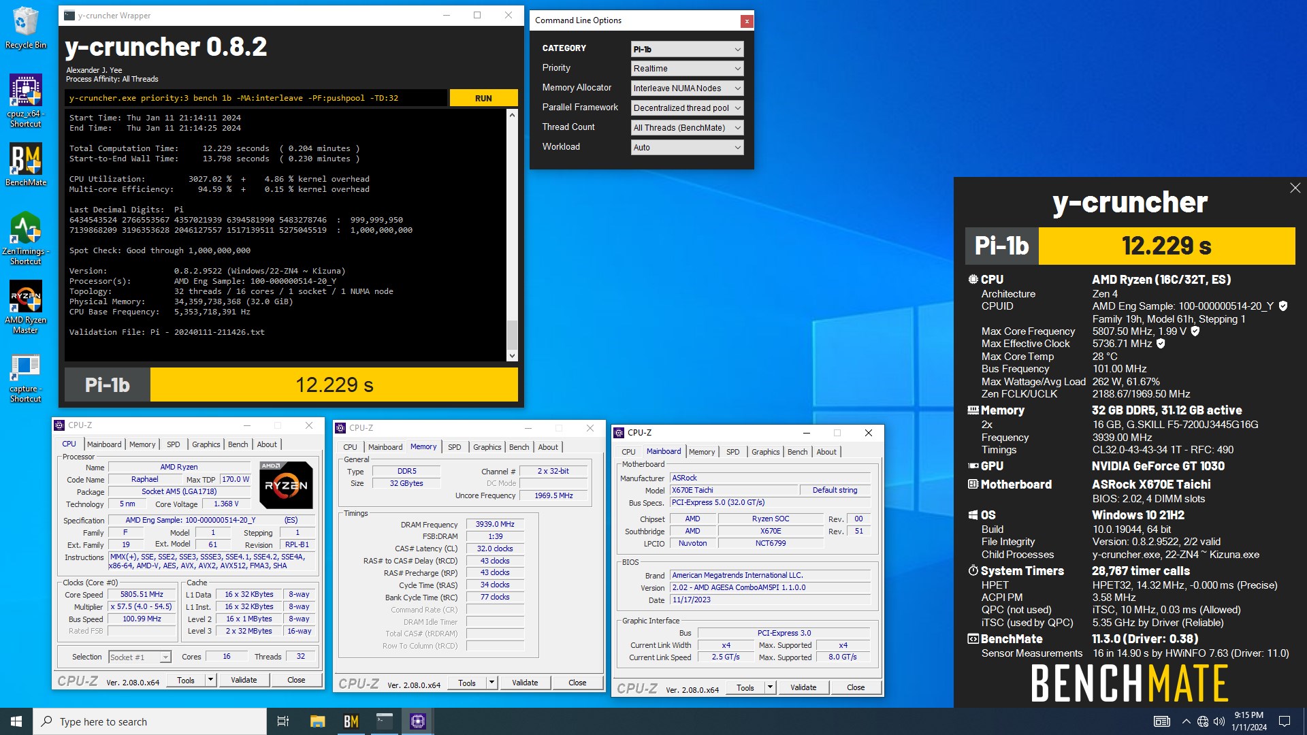The image size is (1307, 735).
Task: Open Windows Start menu
Action: [x=16, y=721]
